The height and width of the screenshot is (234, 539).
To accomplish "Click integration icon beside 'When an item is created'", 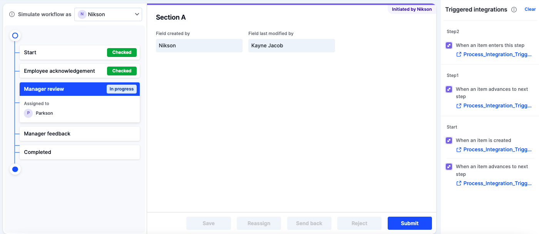I will (449, 140).
